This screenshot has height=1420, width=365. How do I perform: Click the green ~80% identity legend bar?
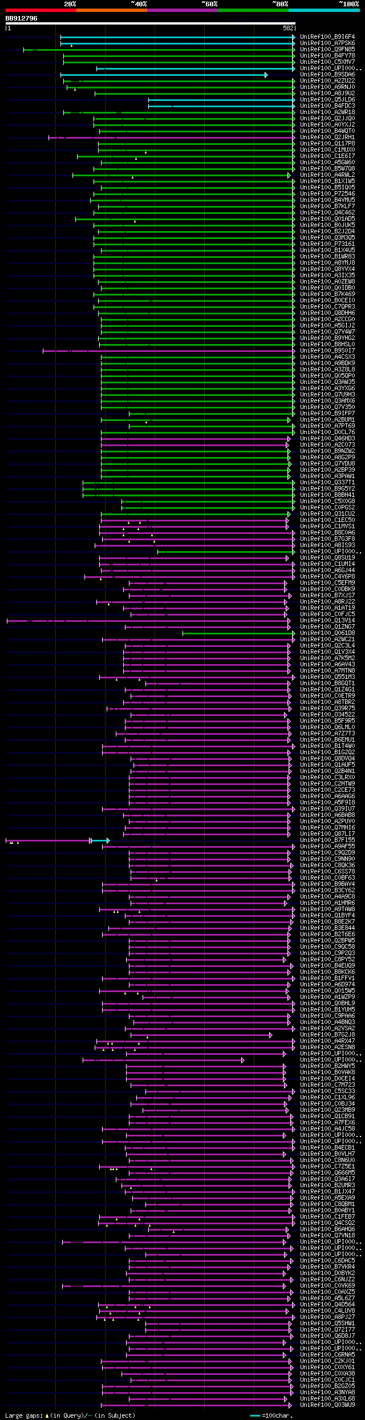253,10
